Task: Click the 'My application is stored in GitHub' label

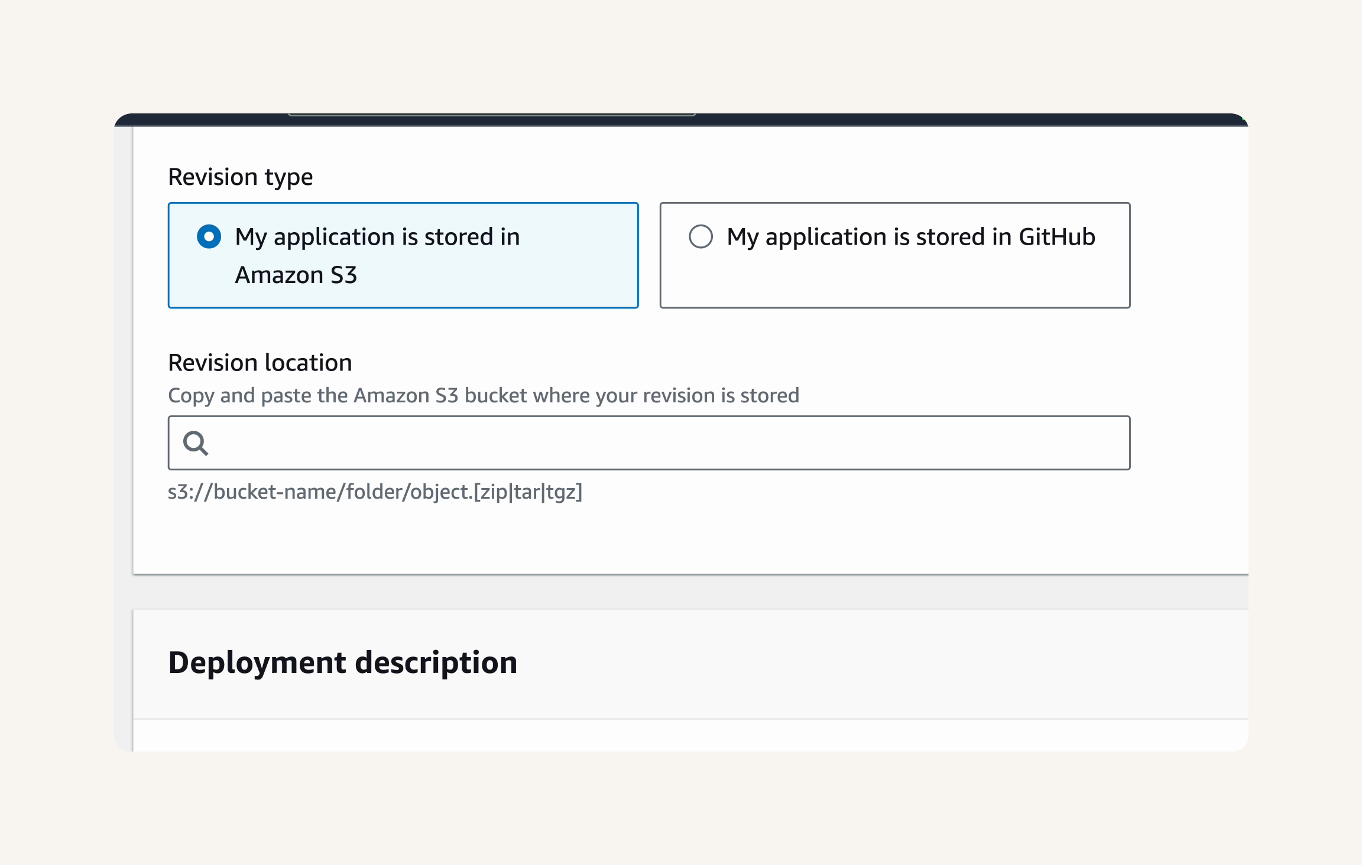Action: pyautogui.click(x=911, y=237)
